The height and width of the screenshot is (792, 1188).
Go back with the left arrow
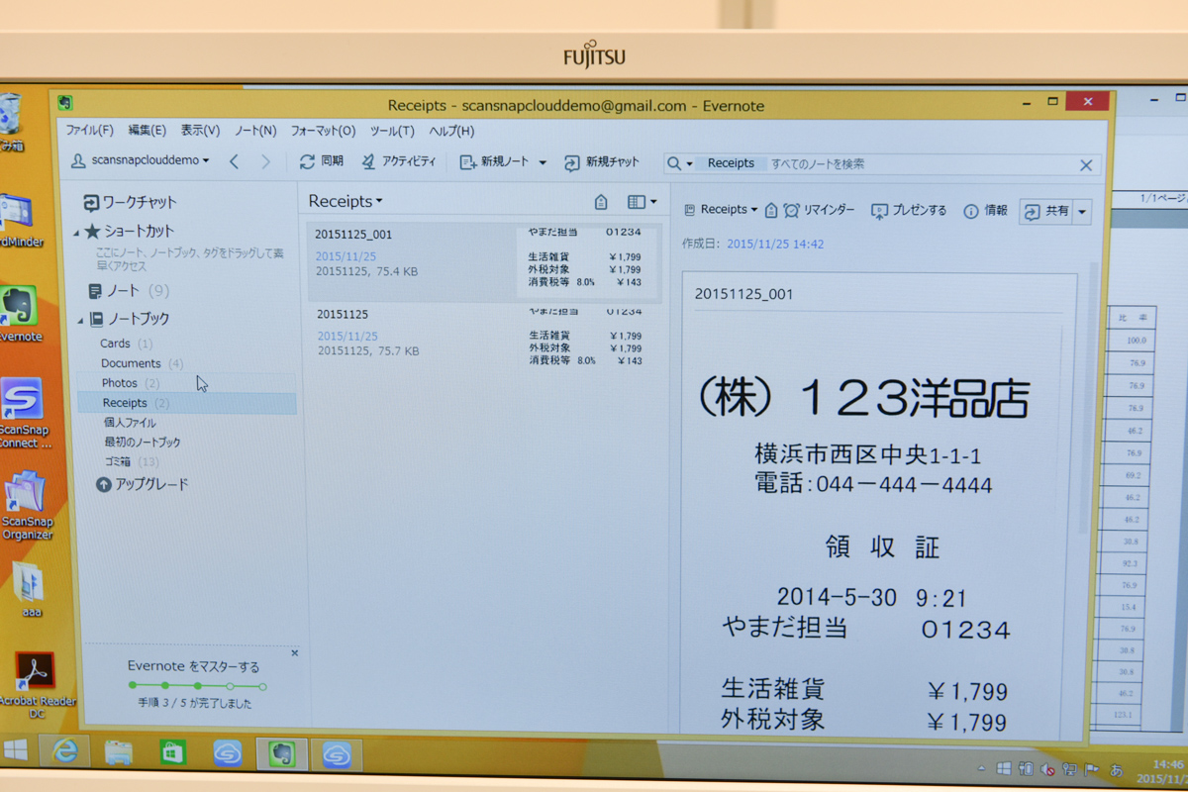(x=234, y=161)
